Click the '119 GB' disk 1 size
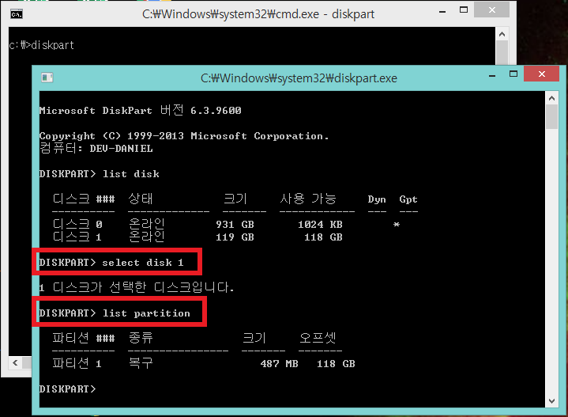The height and width of the screenshot is (417, 568). point(235,237)
